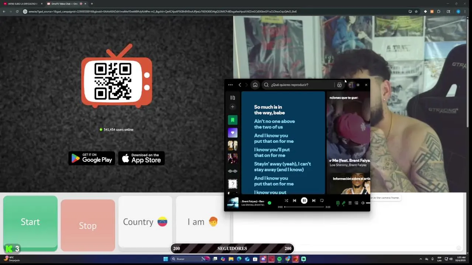Image resolution: width=472 pixels, height=265 pixels.
Task: Click the browser address bar URL
Action: (162, 11)
